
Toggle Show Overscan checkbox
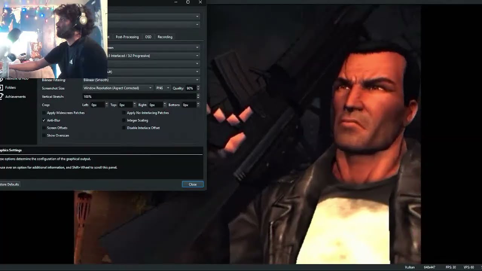(44, 135)
